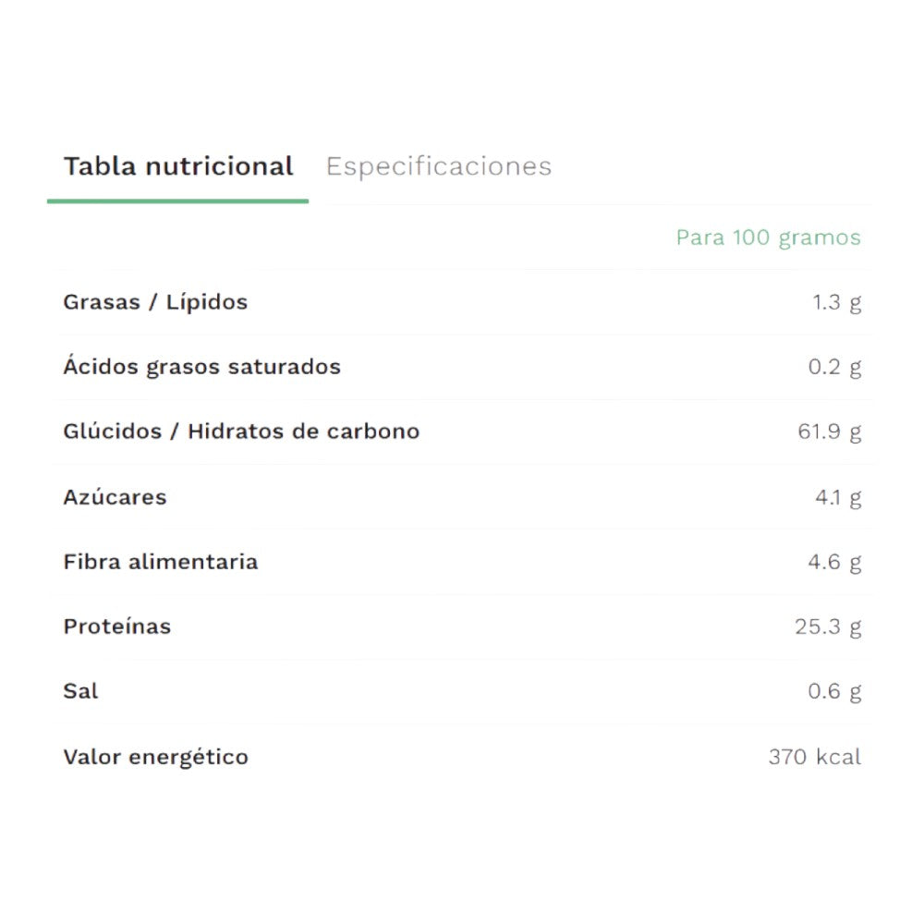Click the 25.3 g protein value
Viewport: 924px width, 924px height.
pyautogui.click(x=828, y=626)
